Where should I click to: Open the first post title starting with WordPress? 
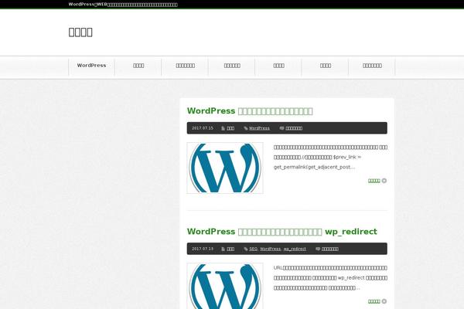coord(250,111)
